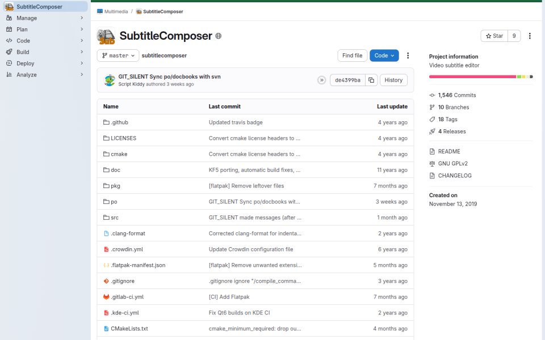Open Multimedia breadcrumb link
This screenshot has height=340, width=545.
click(116, 11)
